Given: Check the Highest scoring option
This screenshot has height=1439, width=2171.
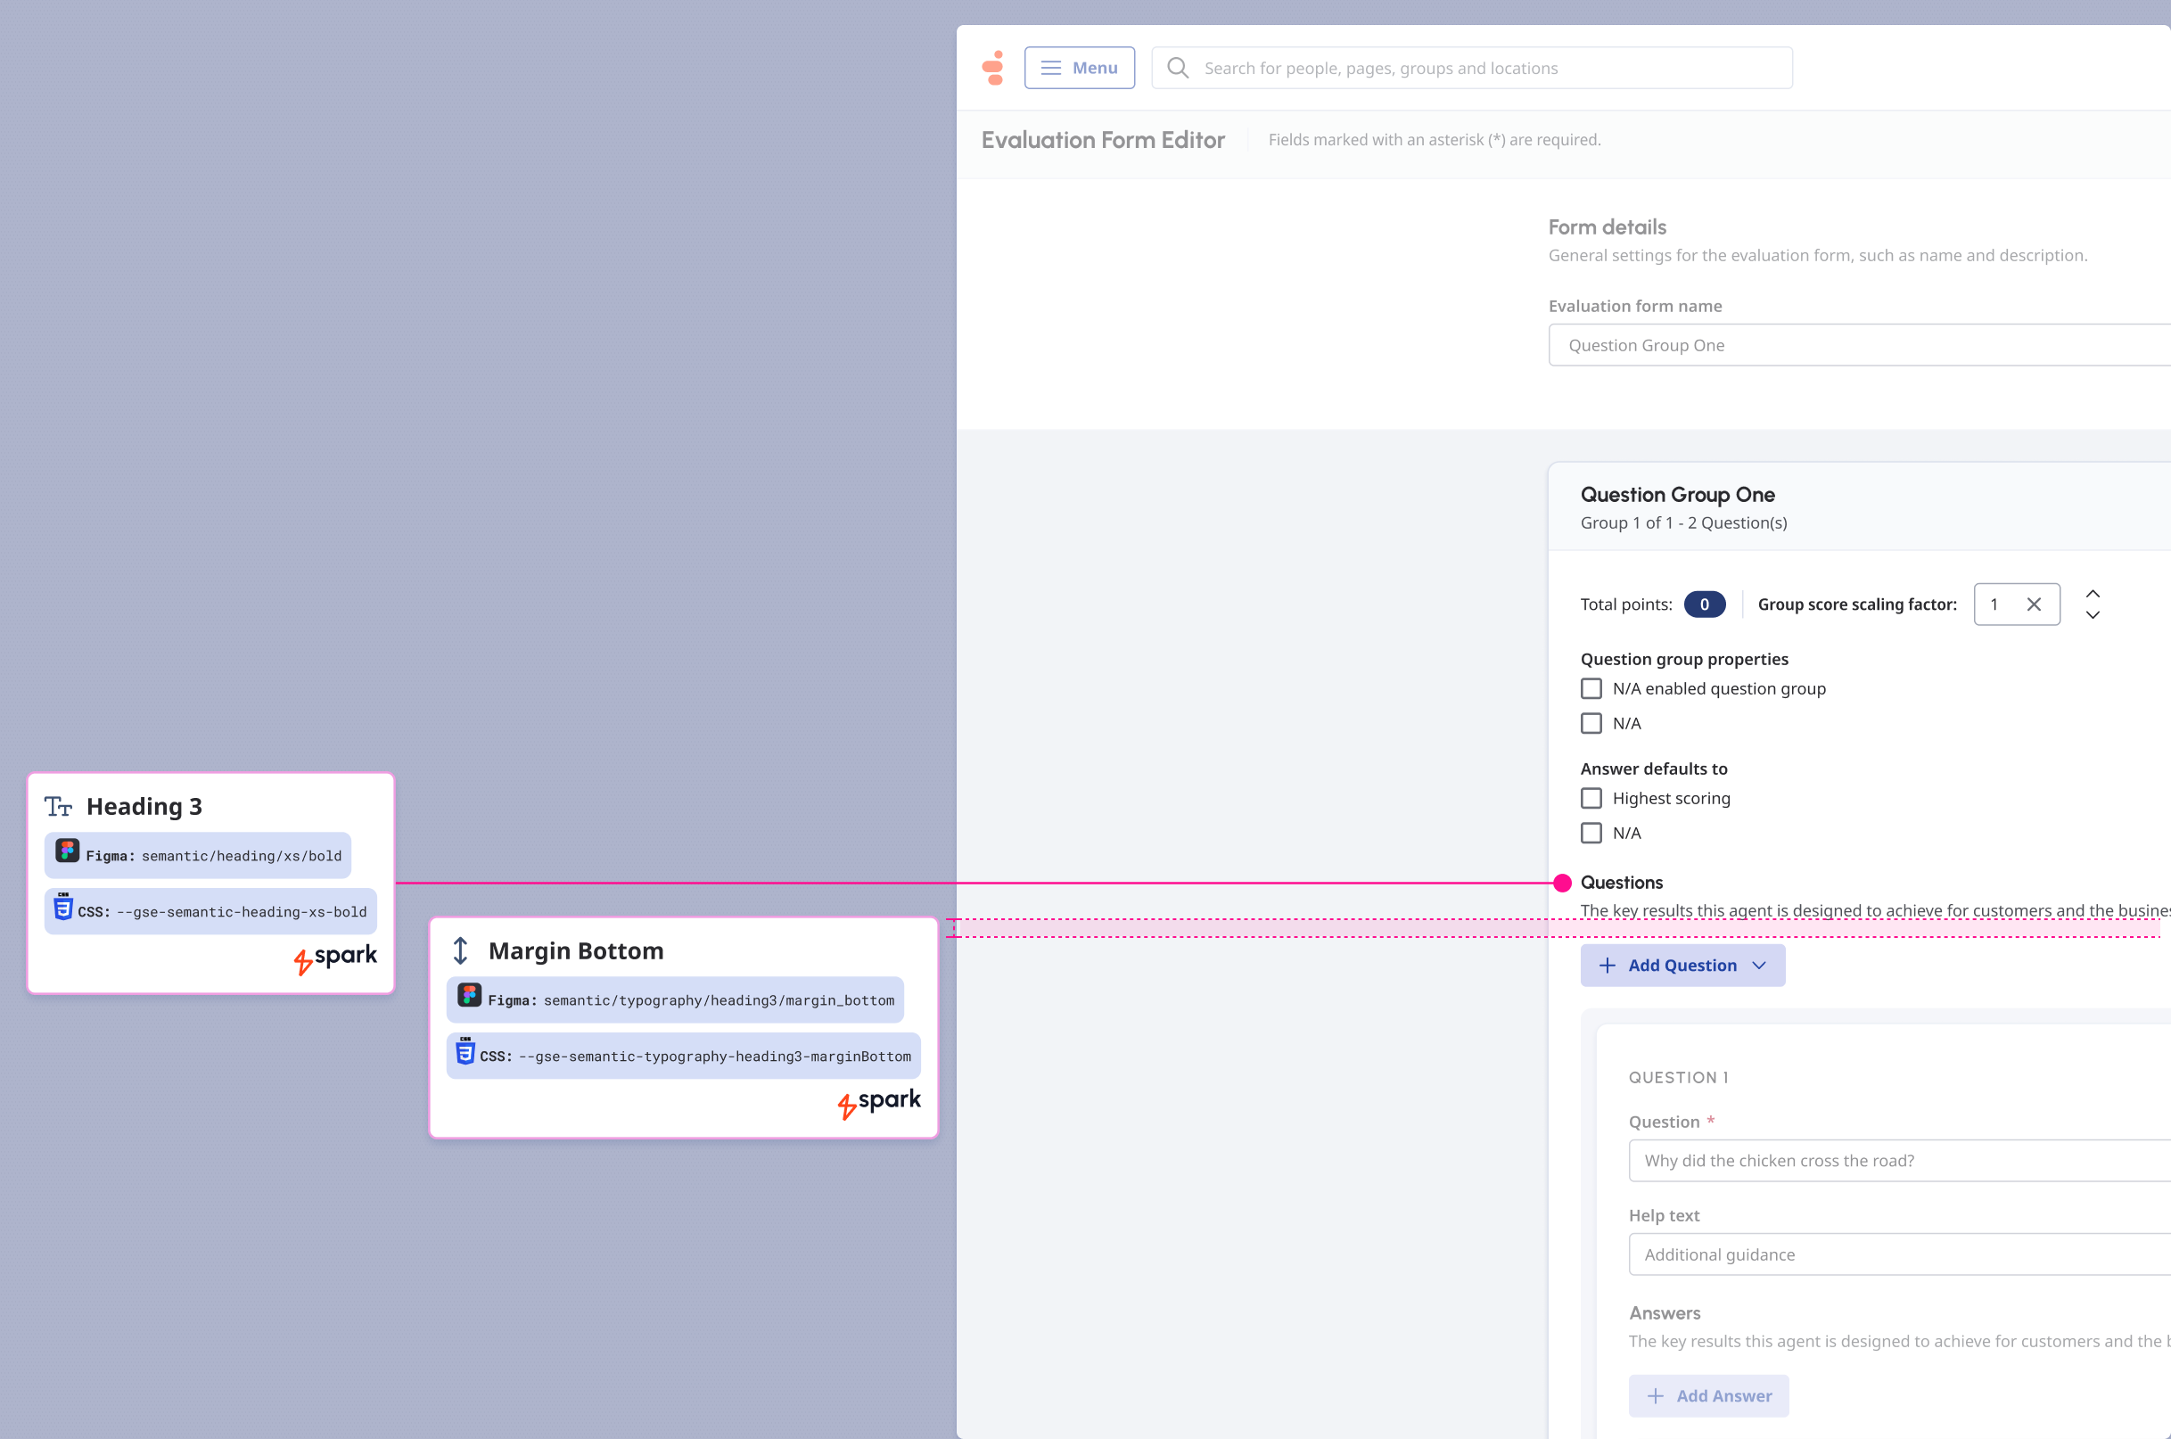Looking at the screenshot, I should click(x=1591, y=799).
